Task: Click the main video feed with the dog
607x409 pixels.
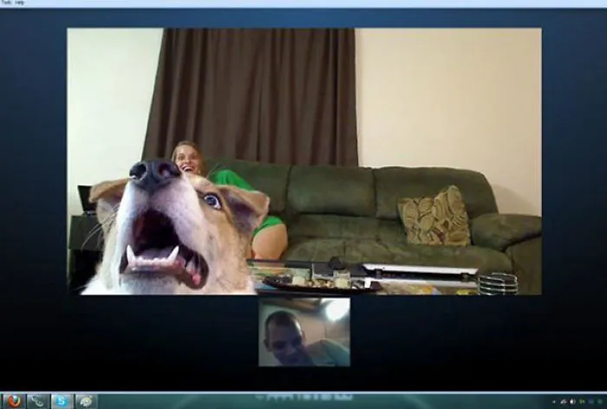Action: (x=304, y=161)
